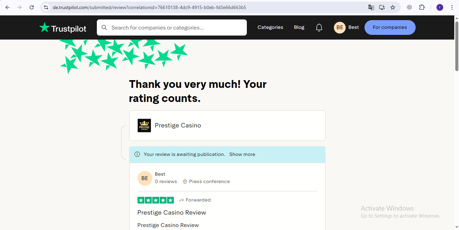Click the info icon in awaiting publication banner
This screenshot has height=230, width=459.
pyautogui.click(x=137, y=155)
